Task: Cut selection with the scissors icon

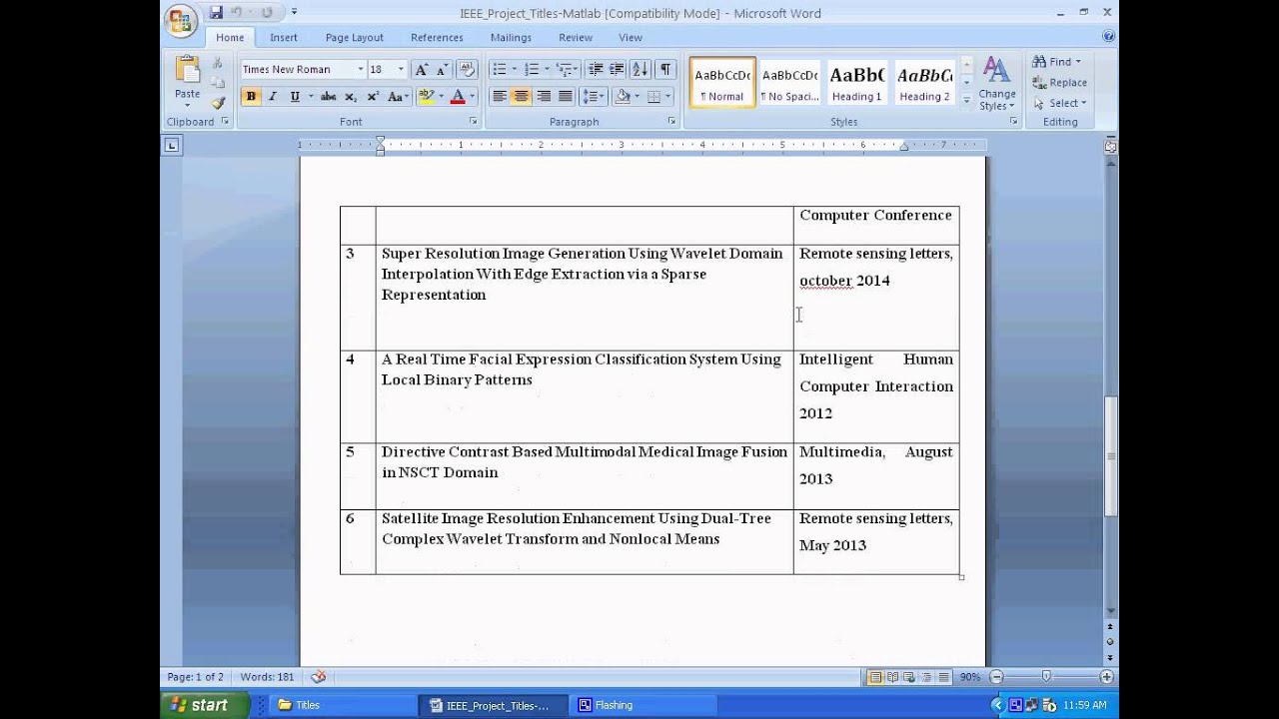Action: pos(218,63)
